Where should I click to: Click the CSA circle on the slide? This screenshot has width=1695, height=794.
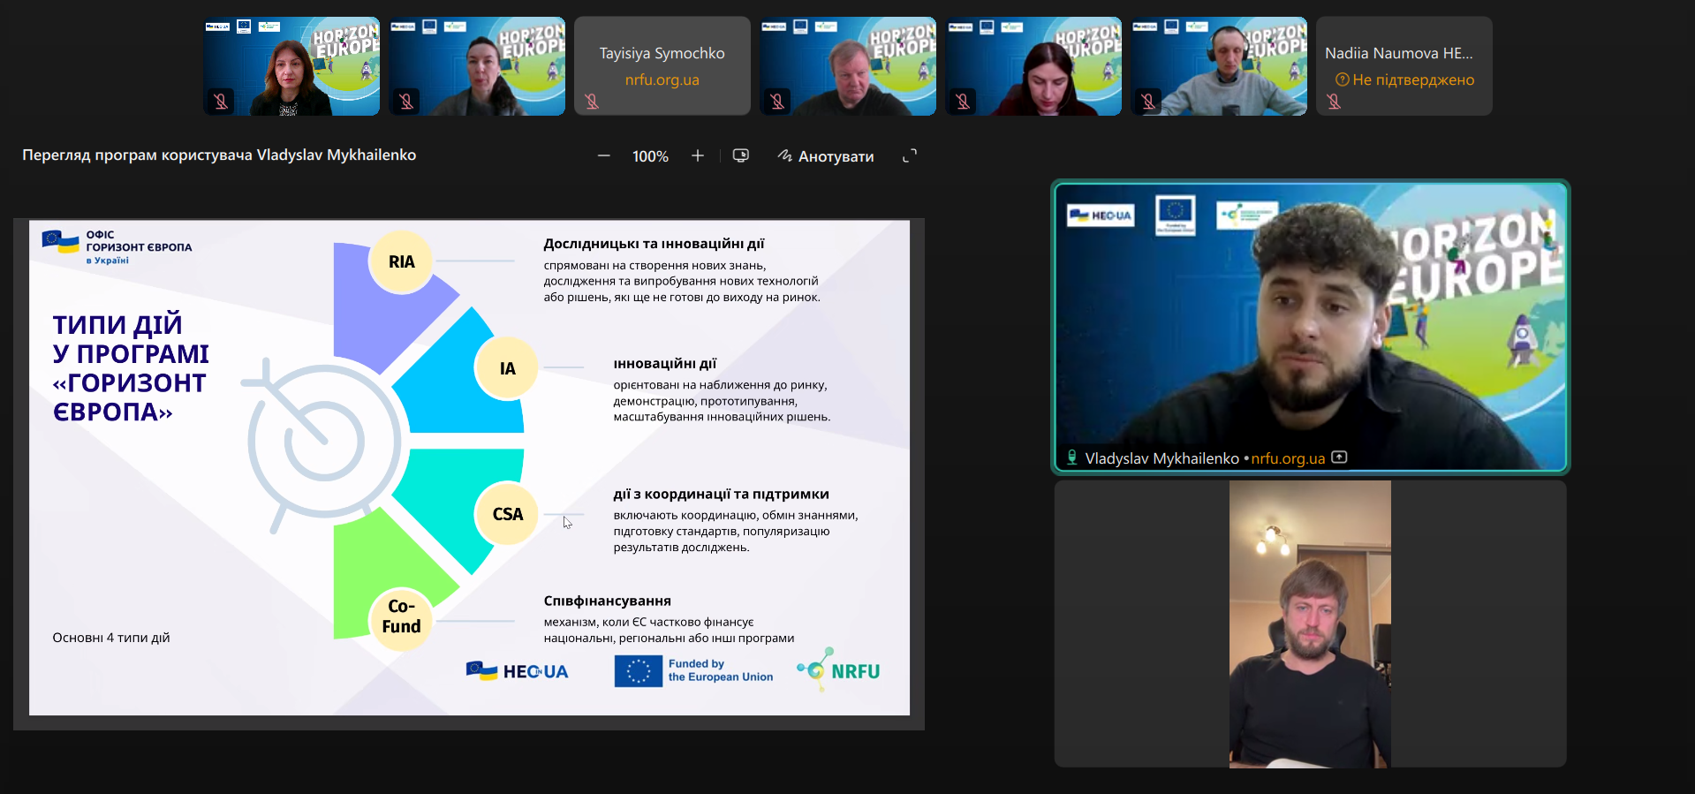507,514
